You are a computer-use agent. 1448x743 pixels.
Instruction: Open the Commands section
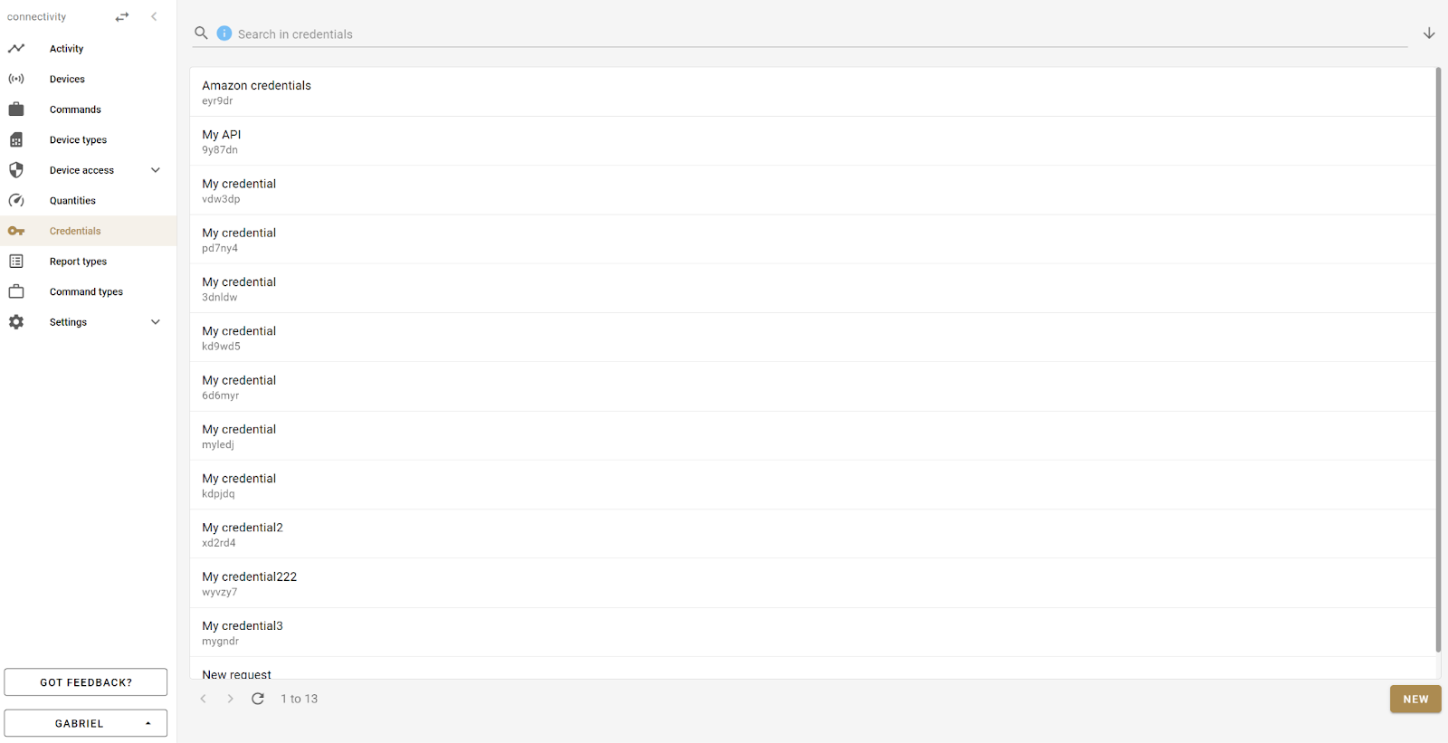click(x=75, y=110)
